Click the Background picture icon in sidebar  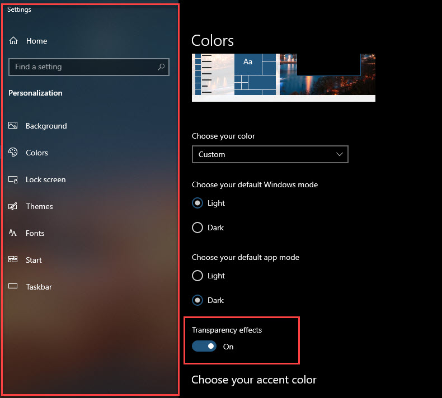(x=13, y=126)
